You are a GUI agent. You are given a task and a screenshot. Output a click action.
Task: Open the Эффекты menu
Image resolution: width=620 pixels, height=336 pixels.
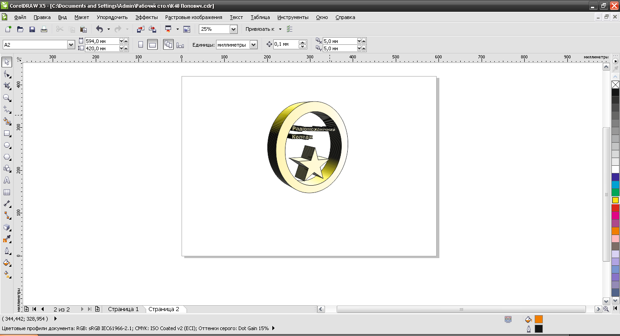(x=147, y=17)
